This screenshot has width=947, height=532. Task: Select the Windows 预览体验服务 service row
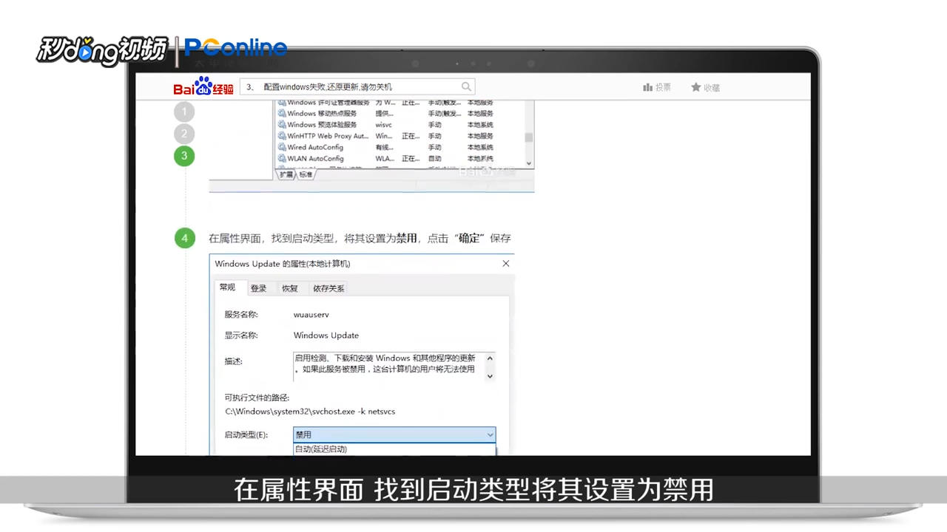point(400,125)
